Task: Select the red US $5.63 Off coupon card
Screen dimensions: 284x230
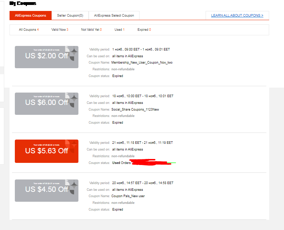Action: click(x=47, y=151)
